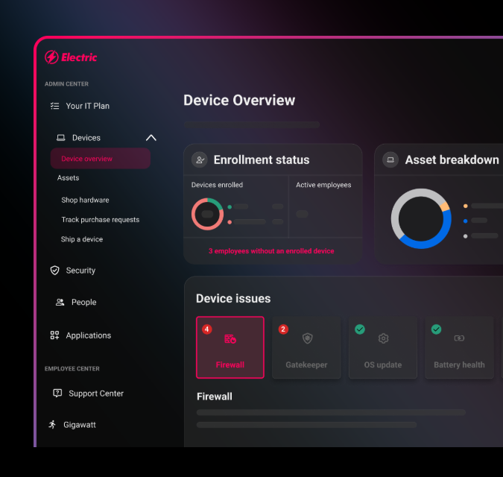Collapse the Devices section chevron
The height and width of the screenshot is (477, 503).
[151, 138]
